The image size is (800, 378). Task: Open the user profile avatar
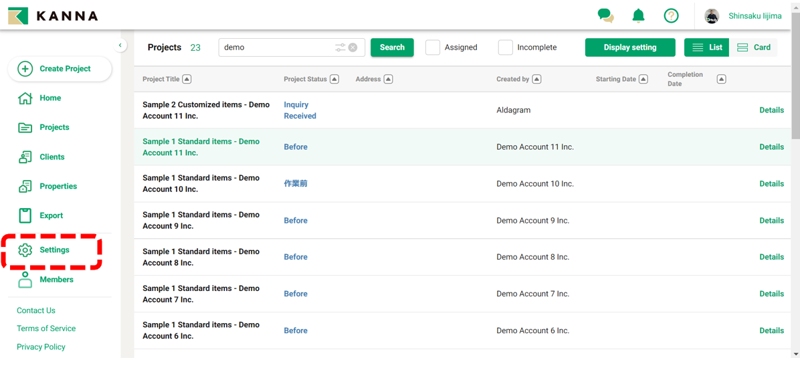712,16
